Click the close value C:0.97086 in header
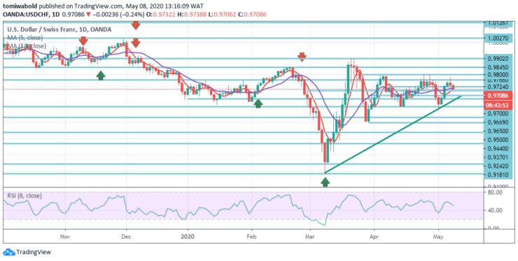 [x=252, y=15]
